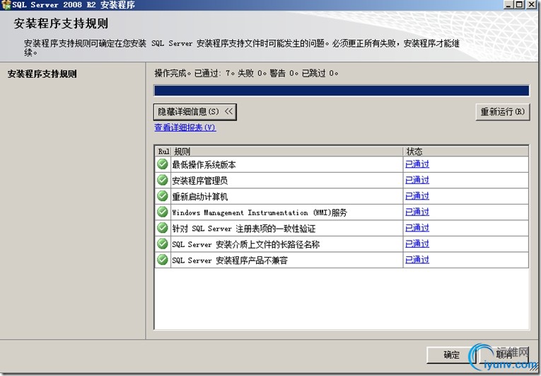The height and width of the screenshot is (376, 541).
Task: Select SQL Server 安装介质上文件的长路径名称 text
Action: point(245,244)
